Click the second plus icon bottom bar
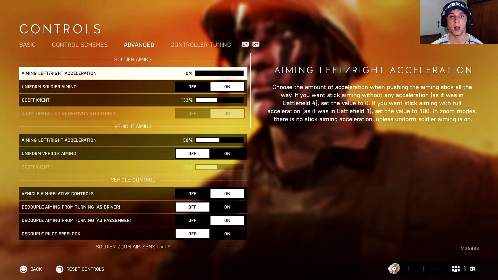Screen dimensions: 498x280 pos(424,269)
